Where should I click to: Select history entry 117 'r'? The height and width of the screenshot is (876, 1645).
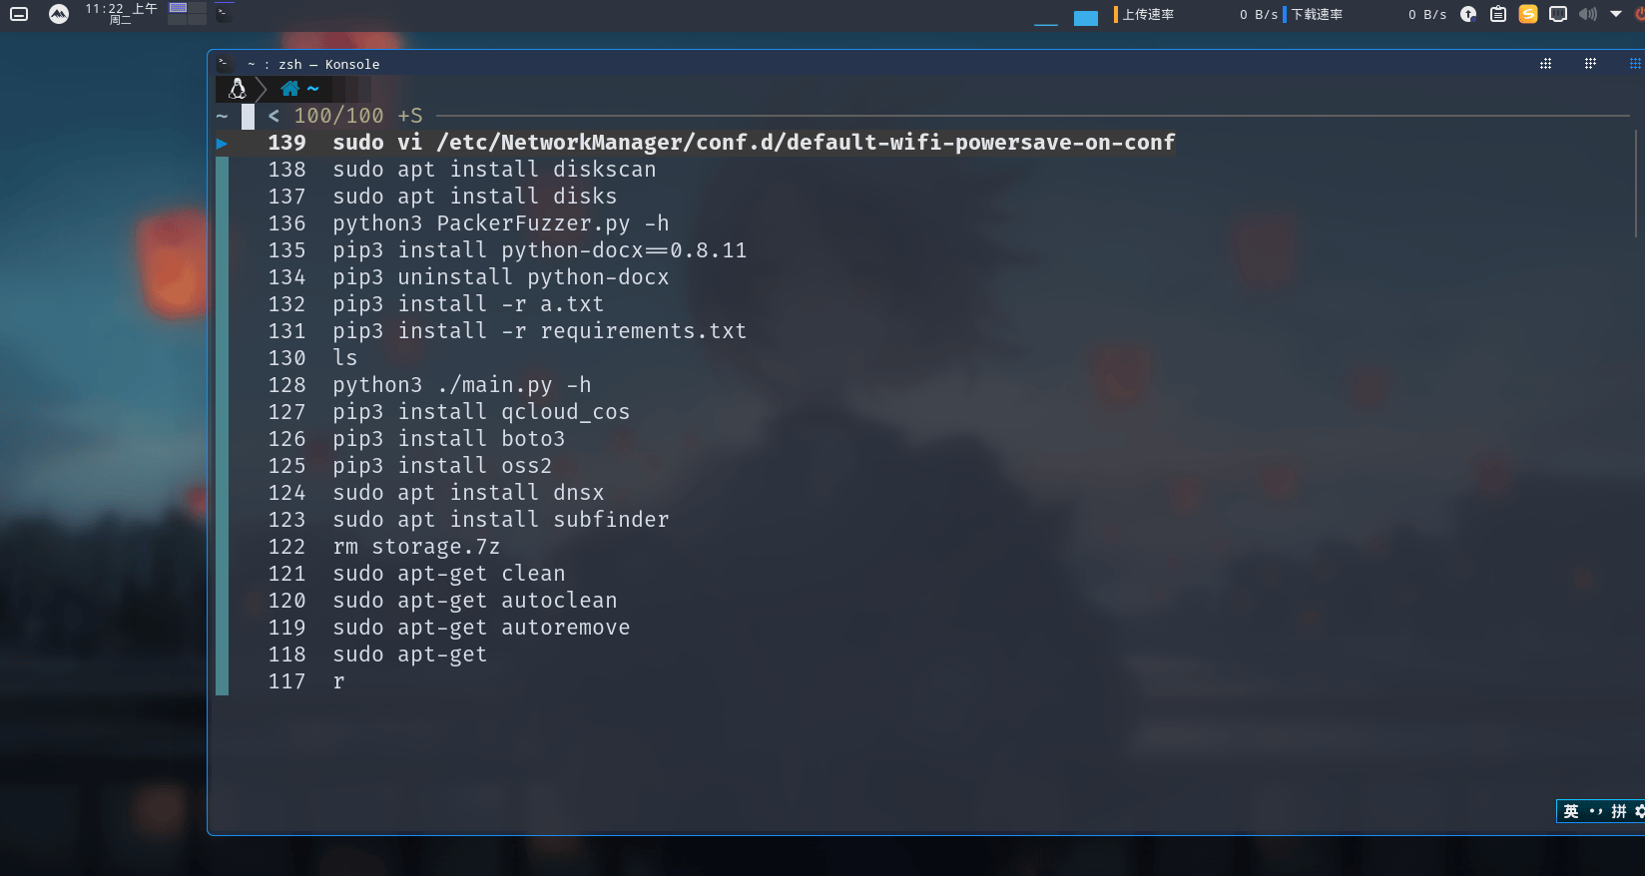(x=306, y=681)
